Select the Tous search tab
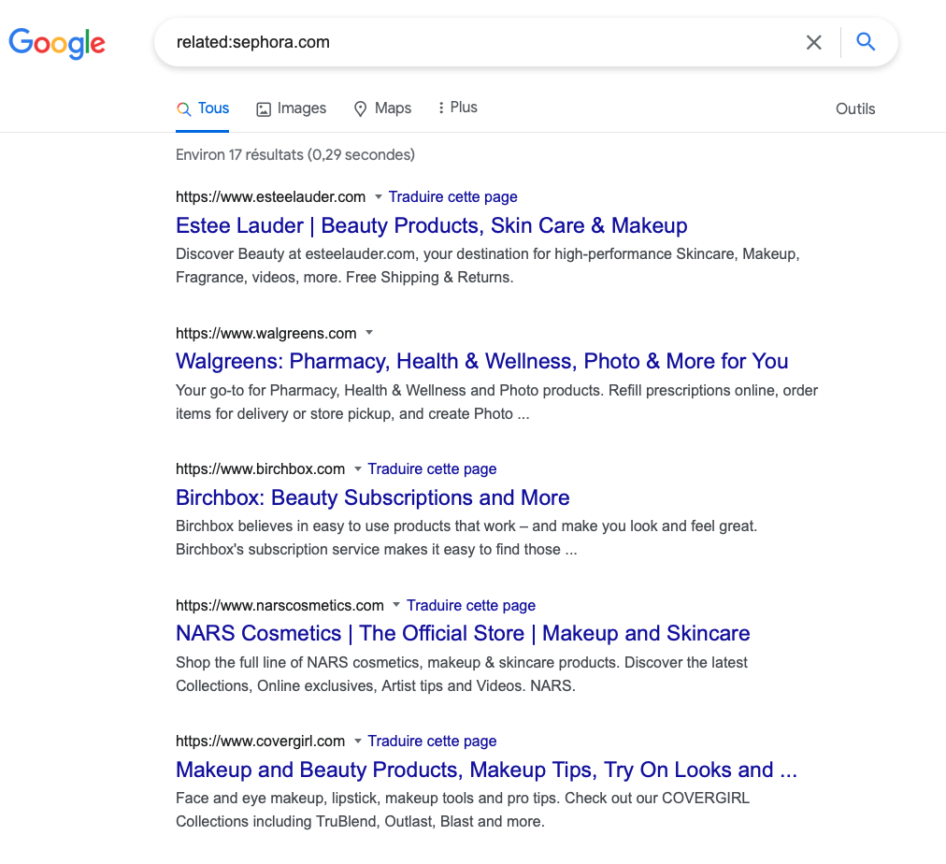The width and height of the screenshot is (946, 864). 203,108
